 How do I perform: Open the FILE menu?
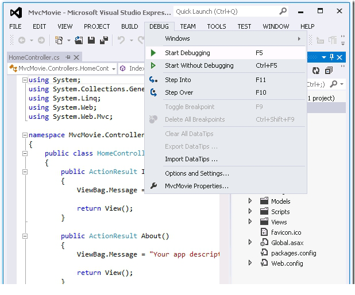coord(16,26)
